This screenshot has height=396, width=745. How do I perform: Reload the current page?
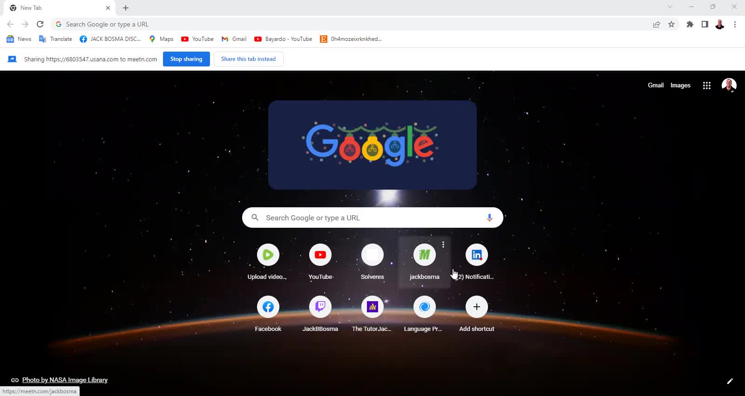click(x=40, y=24)
